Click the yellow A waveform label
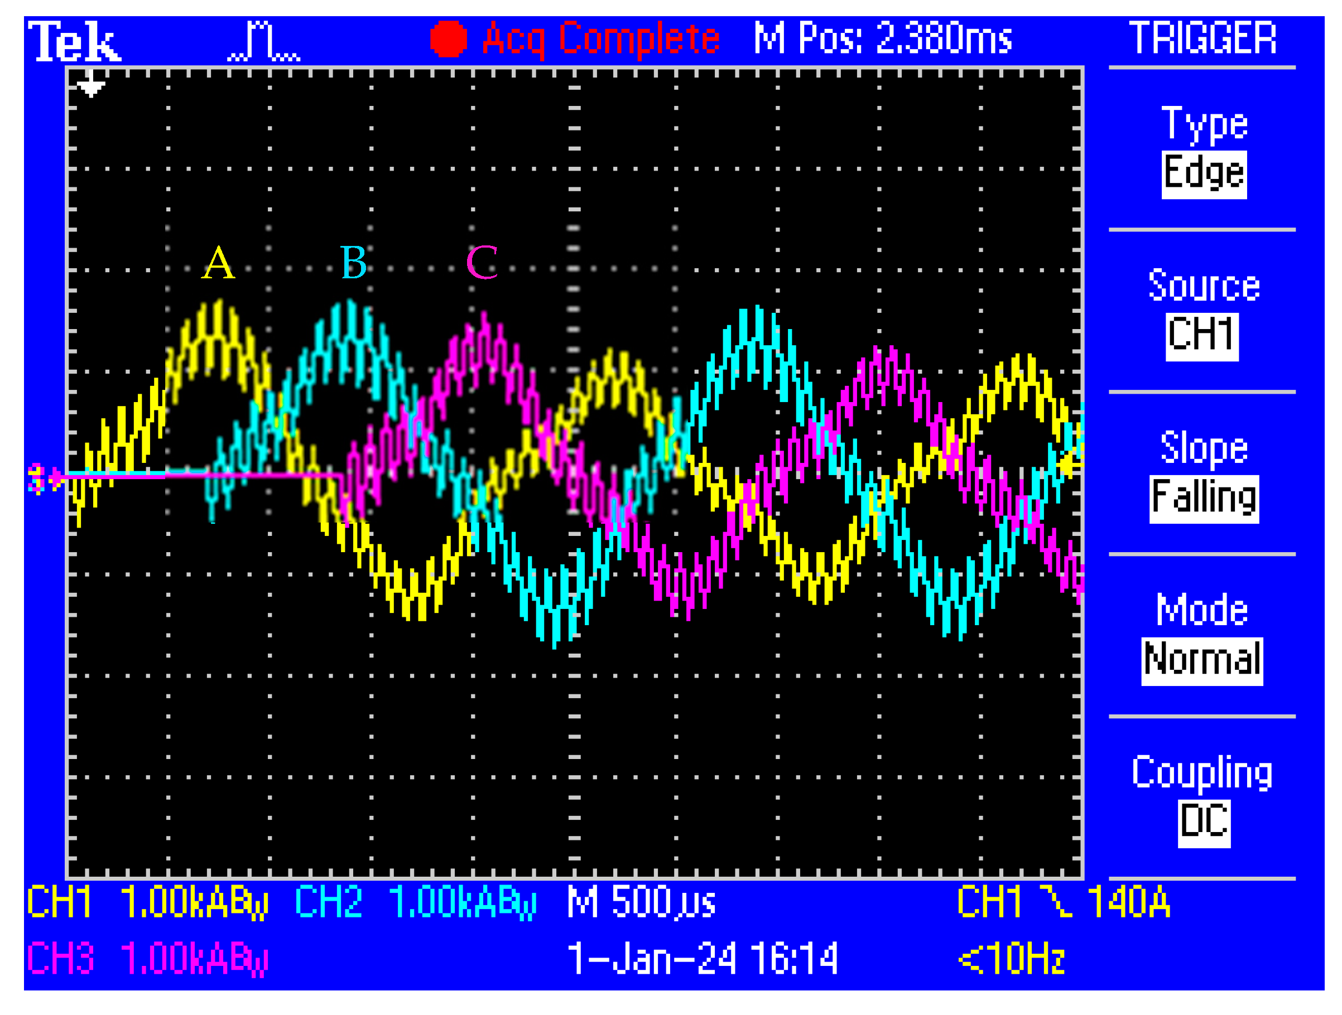 pos(218,263)
